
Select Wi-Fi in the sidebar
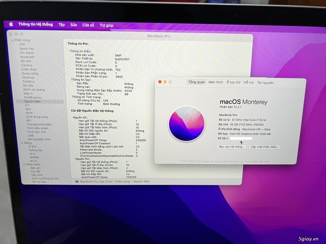tap(33, 161)
